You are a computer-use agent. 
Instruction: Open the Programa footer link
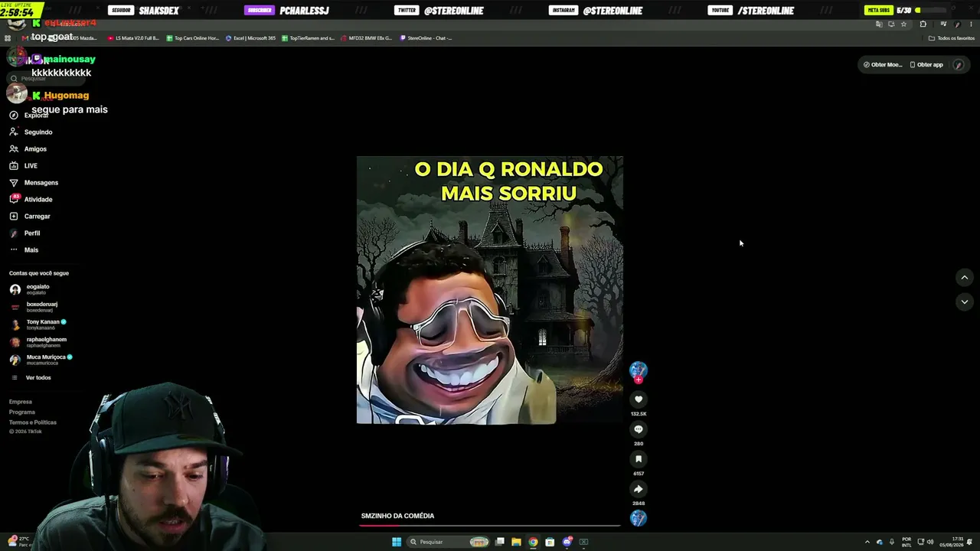coord(22,412)
